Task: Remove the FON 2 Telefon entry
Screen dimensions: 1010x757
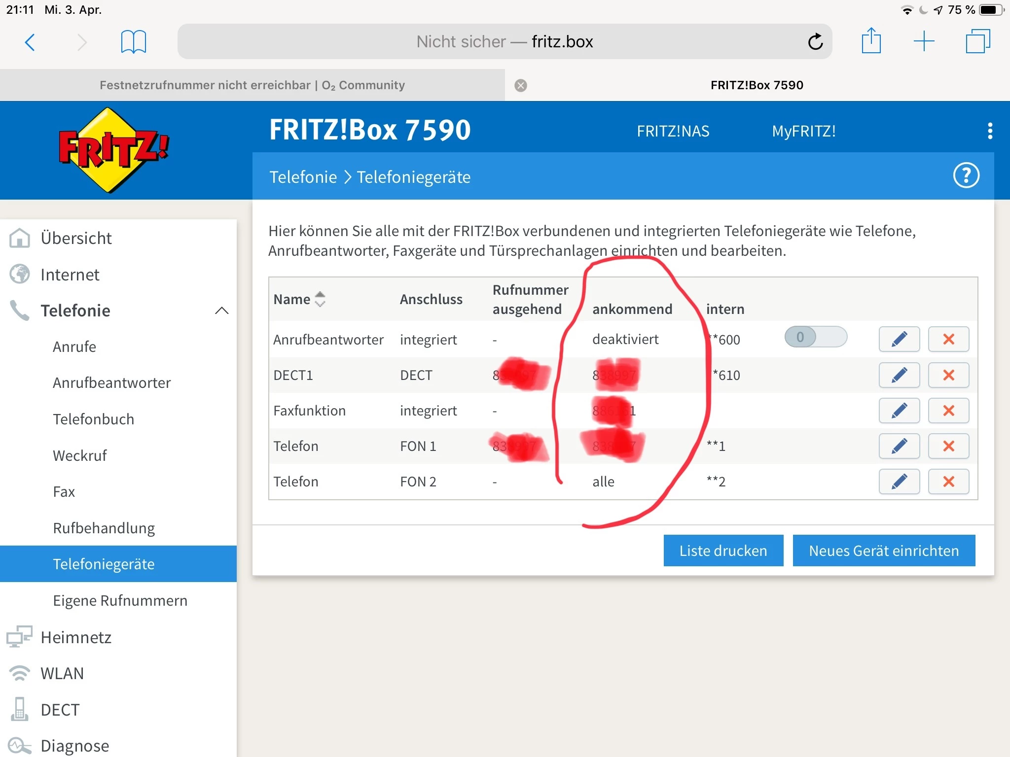Action: (x=948, y=482)
